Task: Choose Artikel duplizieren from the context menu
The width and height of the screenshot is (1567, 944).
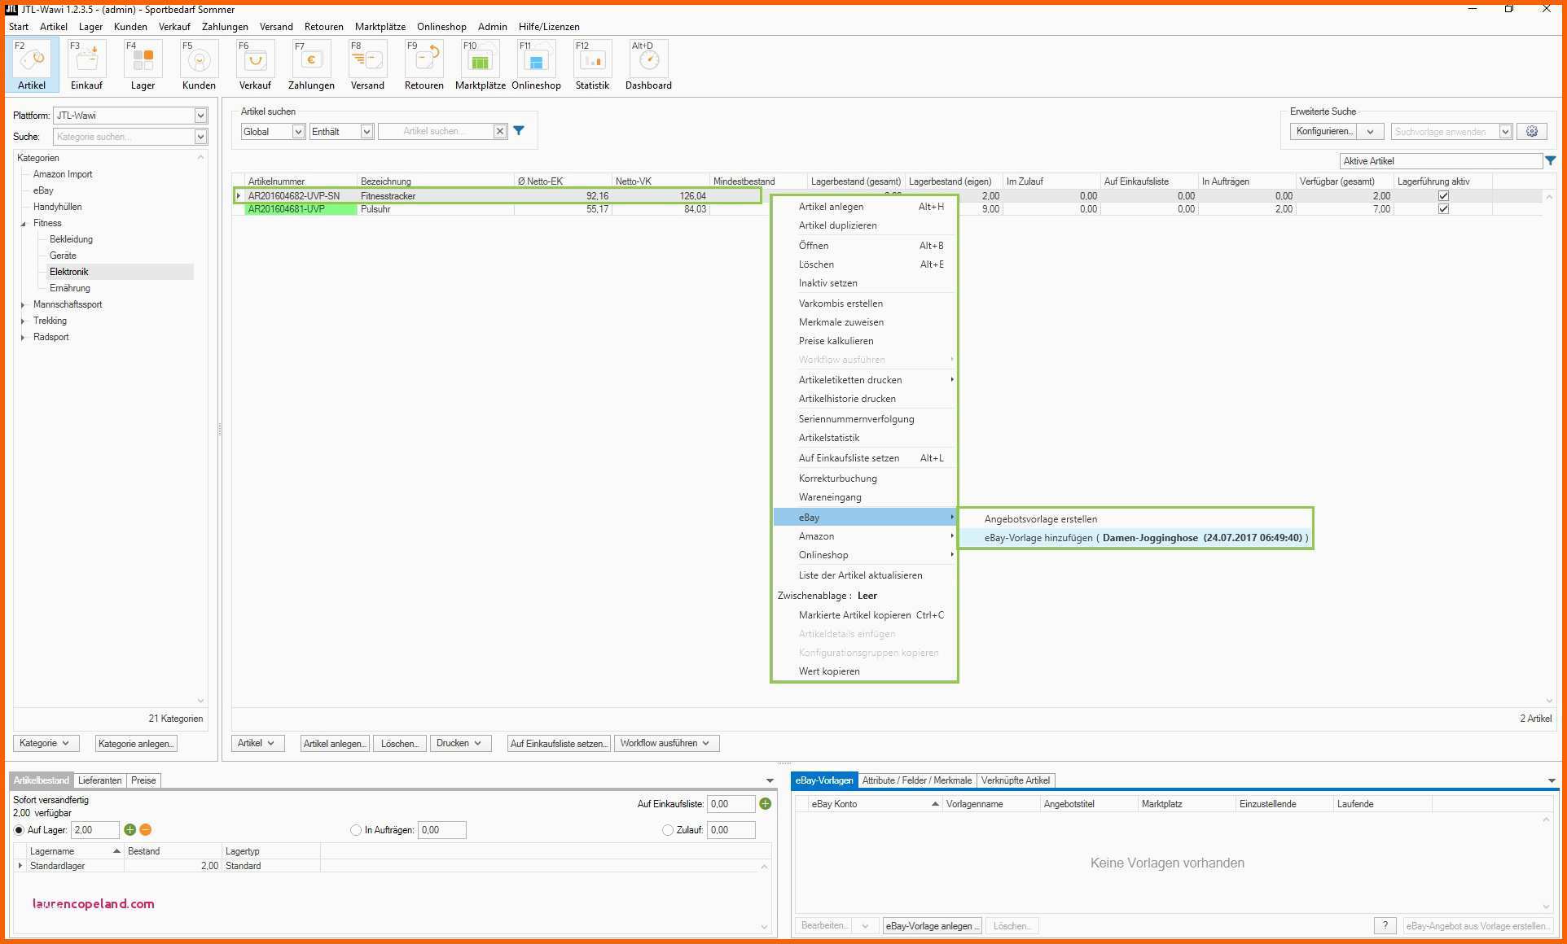Action: tap(838, 225)
